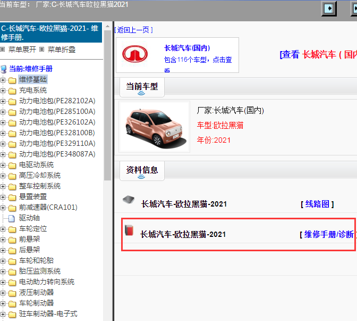Click the folder icon for 维修基础
357x321 pixels.
coord(12,80)
